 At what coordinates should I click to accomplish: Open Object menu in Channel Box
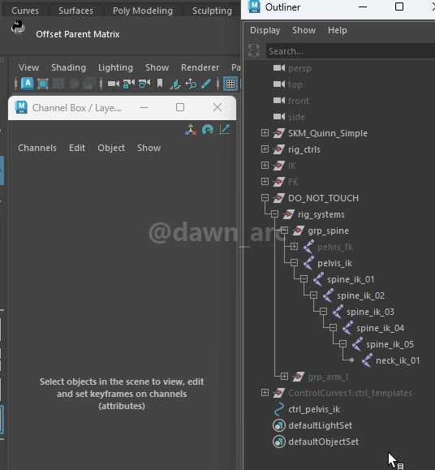(x=111, y=148)
